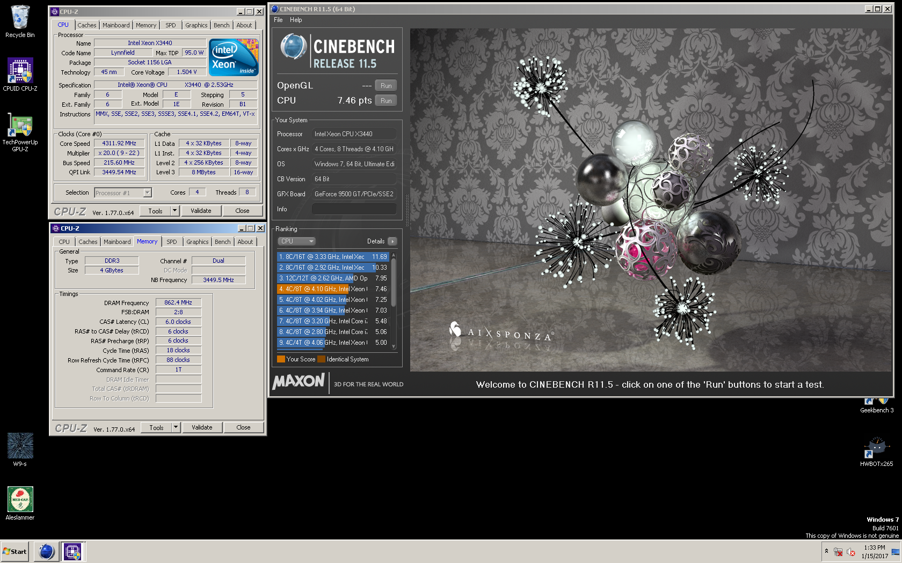Image resolution: width=902 pixels, height=563 pixels.
Task: Click the Core Speed 4311.92 MHz value
Action: pyautogui.click(x=119, y=143)
